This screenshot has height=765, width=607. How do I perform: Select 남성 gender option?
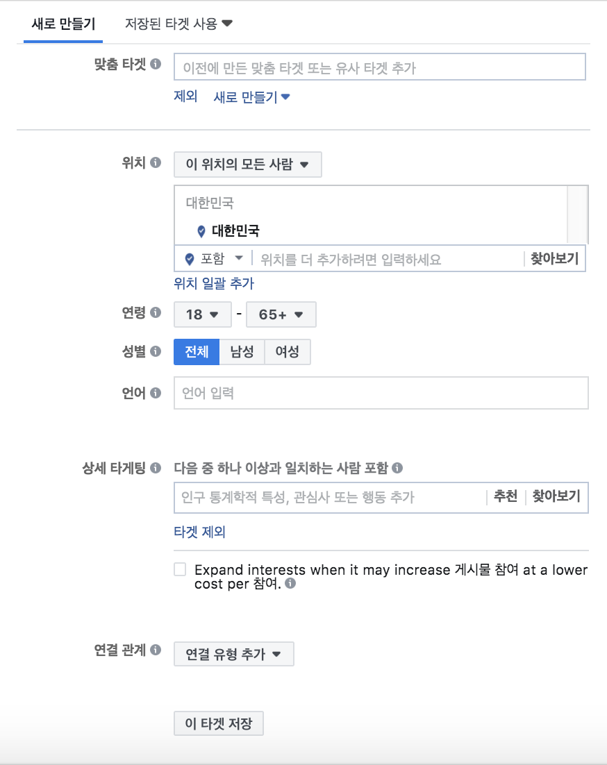[241, 351]
